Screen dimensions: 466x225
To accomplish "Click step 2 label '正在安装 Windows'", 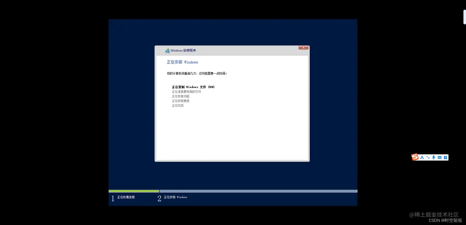I will coord(175,197).
